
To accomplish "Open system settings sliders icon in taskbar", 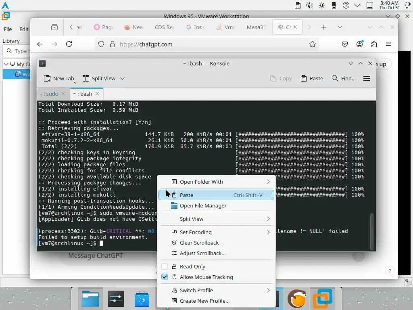I will click(x=116, y=299).
